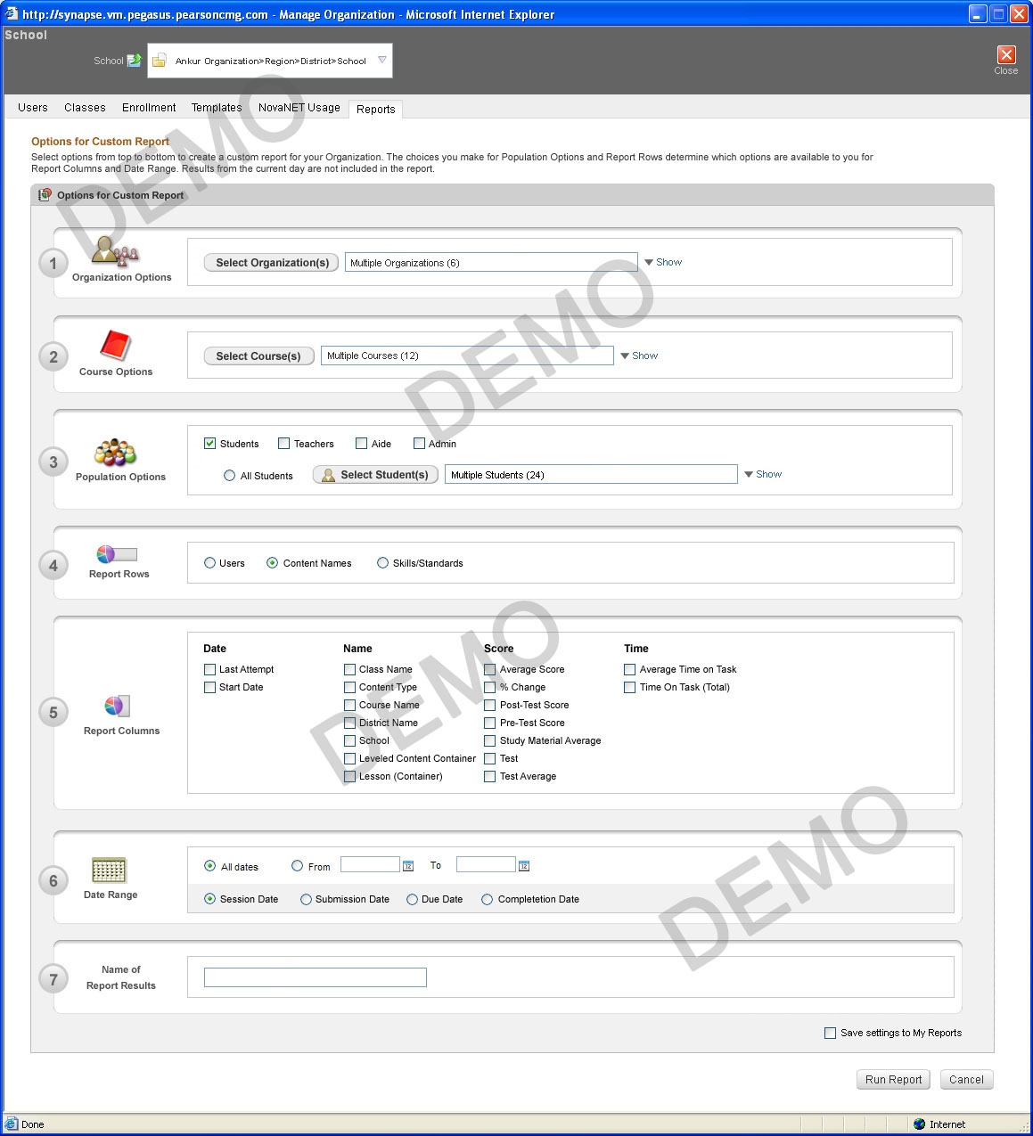The width and height of the screenshot is (1033, 1136).
Task: Click the Select Course(s) button
Action: pyautogui.click(x=258, y=356)
